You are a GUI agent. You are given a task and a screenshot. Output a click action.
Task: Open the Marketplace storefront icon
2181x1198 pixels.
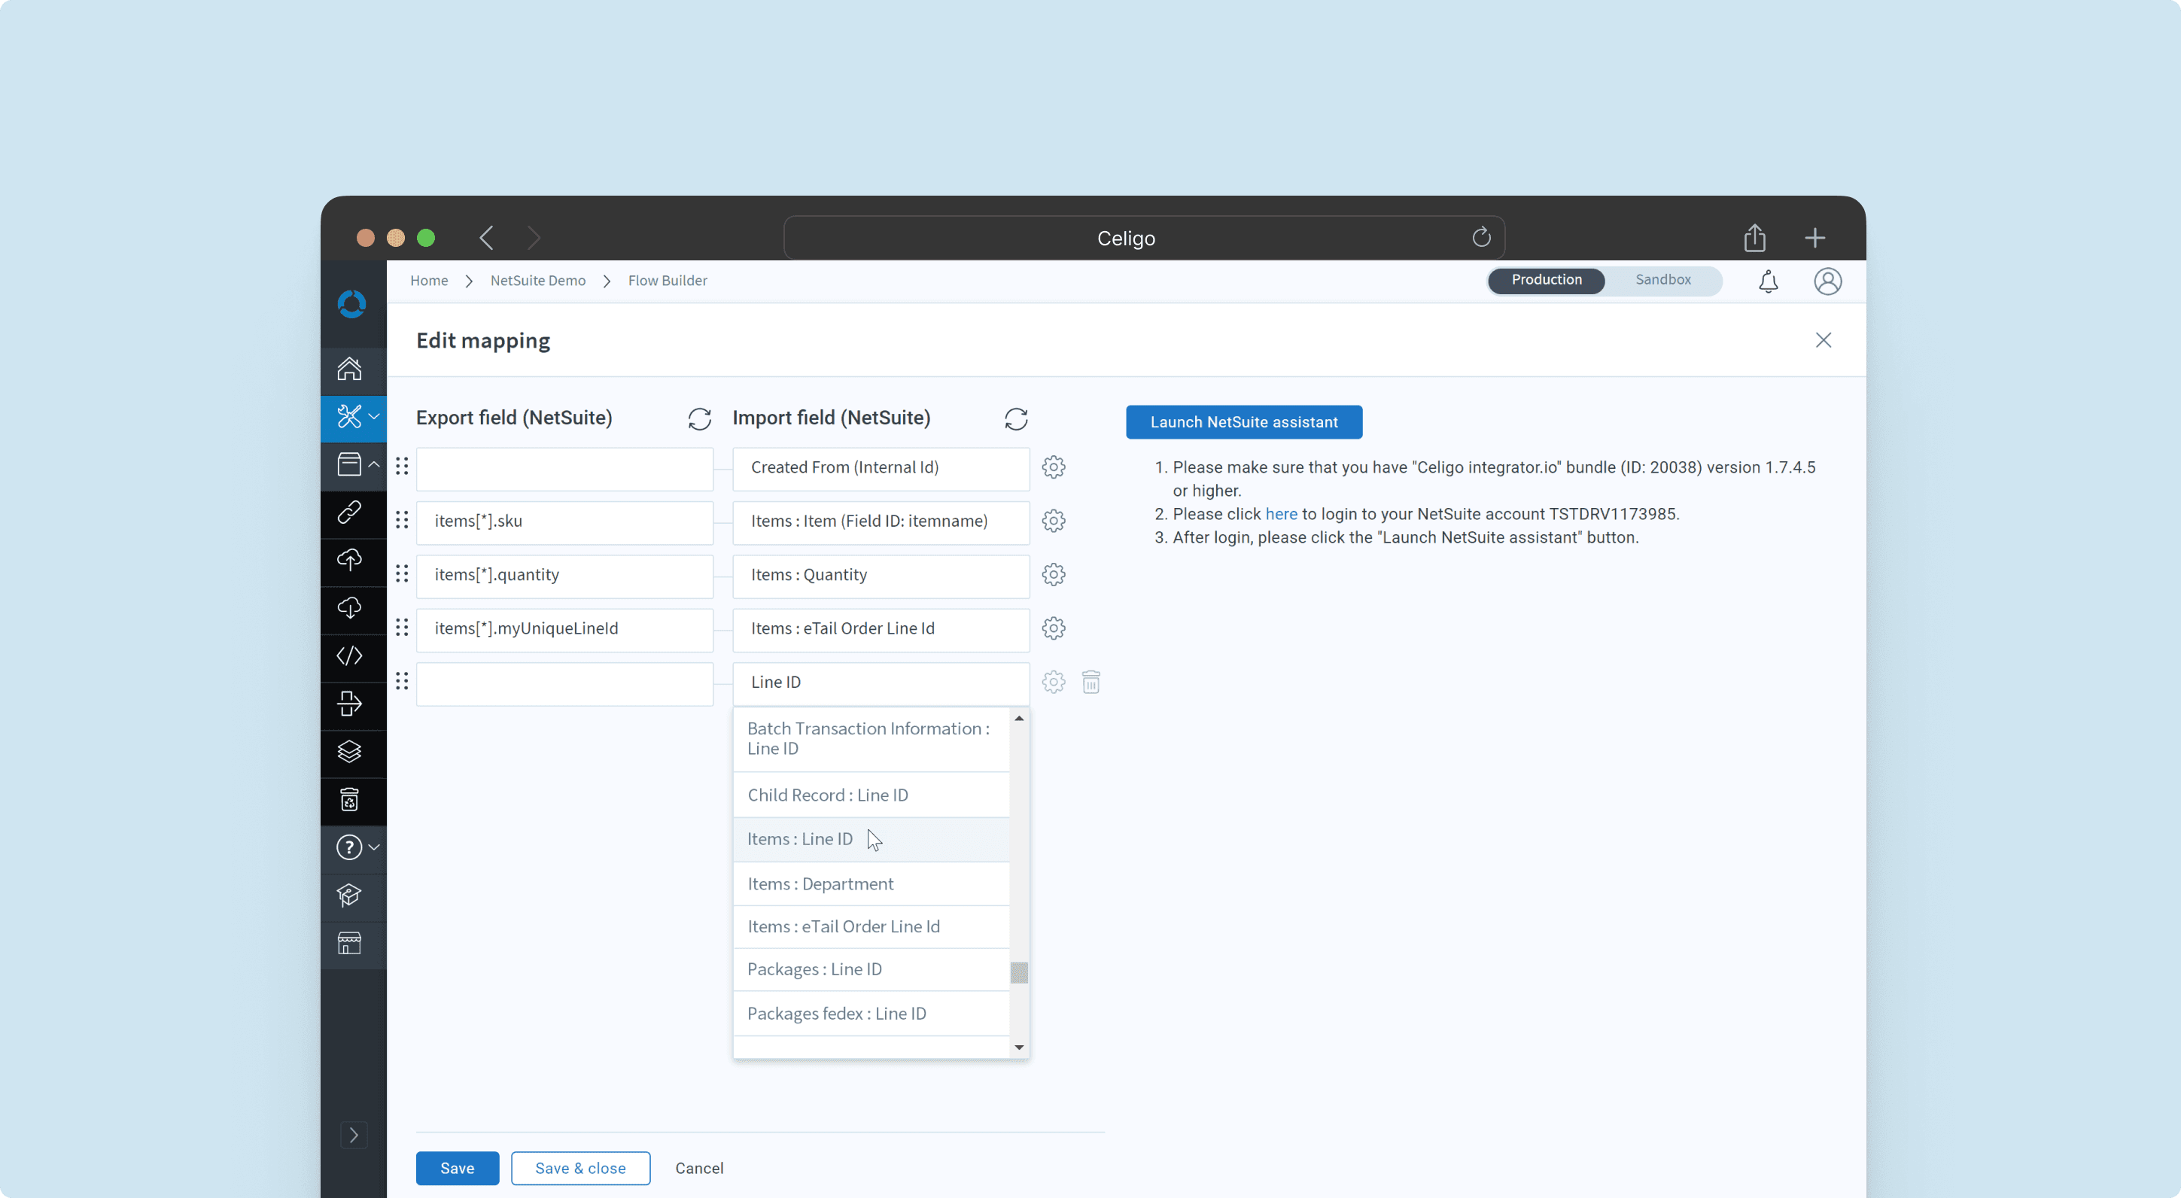[349, 942]
